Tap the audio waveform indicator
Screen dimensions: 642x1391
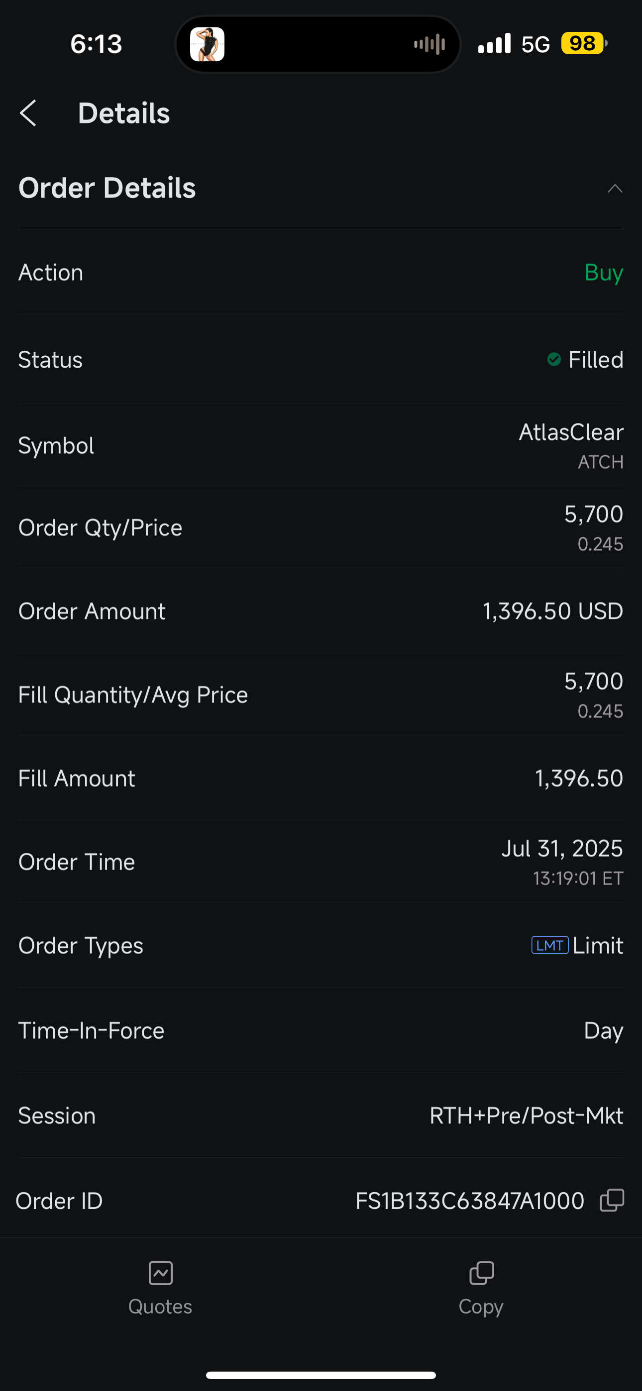pos(429,44)
